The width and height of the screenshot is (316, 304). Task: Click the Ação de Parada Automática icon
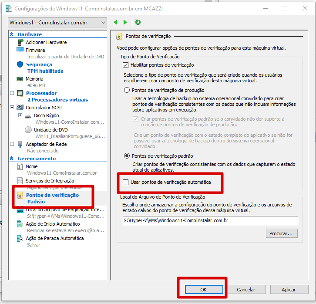tap(20, 238)
